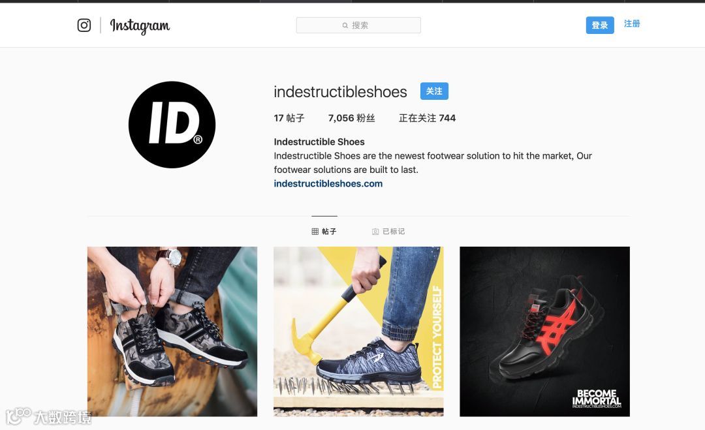Open the Become Immortal black shoe post
The height and width of the screenshot is (430, 705).
(x=544, y=331)
